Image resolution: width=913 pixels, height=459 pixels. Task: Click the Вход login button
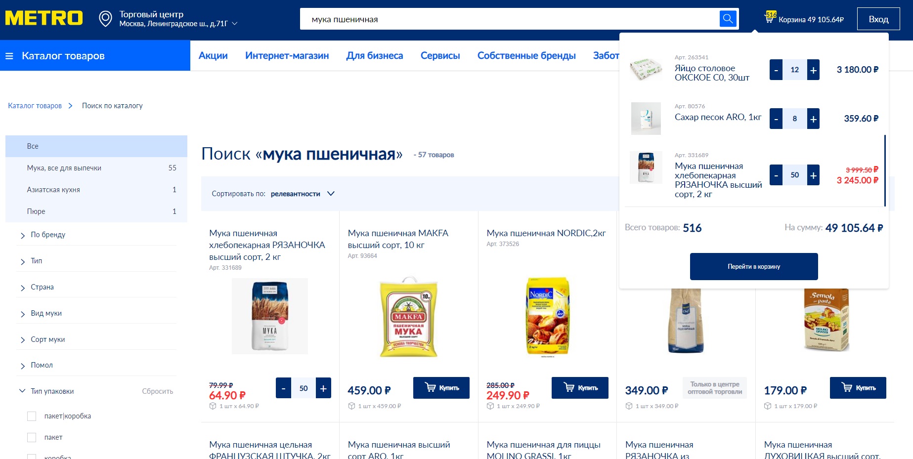pyautogui.click(x=878, y=19)
